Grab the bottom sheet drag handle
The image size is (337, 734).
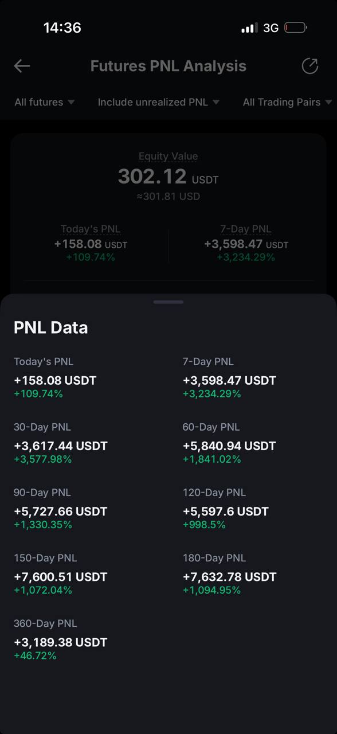point(168,302)
